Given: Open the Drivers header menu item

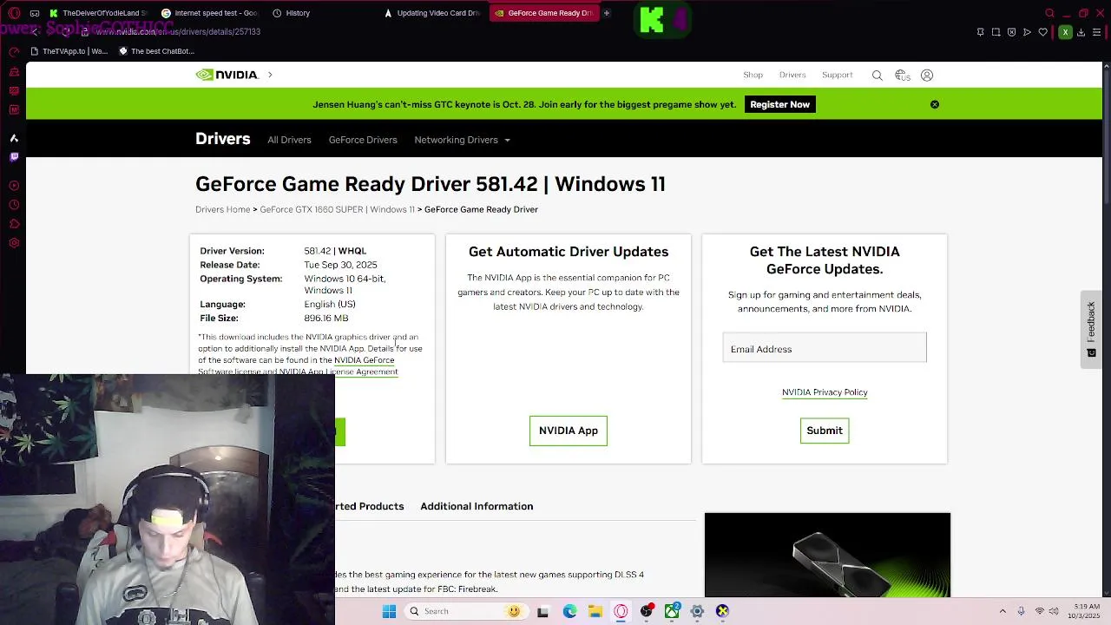Looking at the screenshot, I should [x=792, y=75].
